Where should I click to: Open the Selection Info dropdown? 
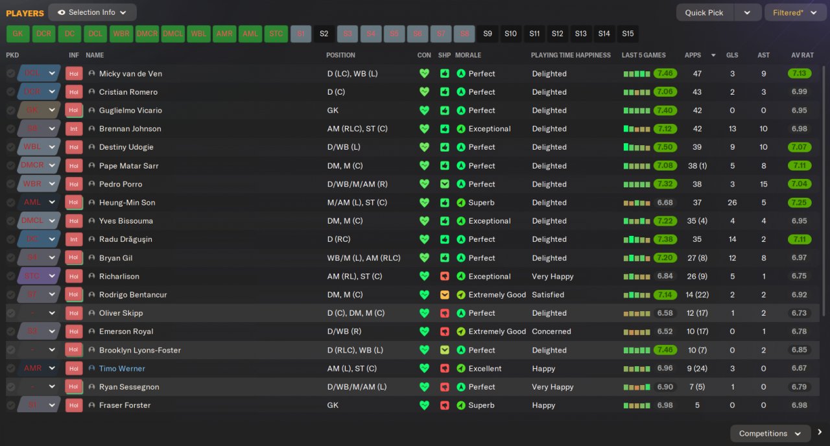[x=92, y=12]
